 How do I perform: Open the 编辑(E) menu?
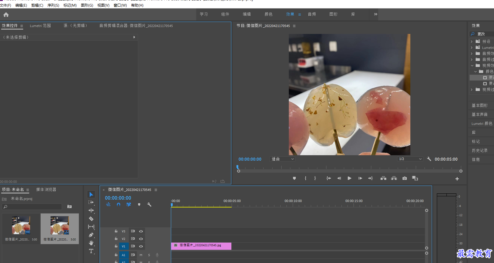tap(21, 5)
